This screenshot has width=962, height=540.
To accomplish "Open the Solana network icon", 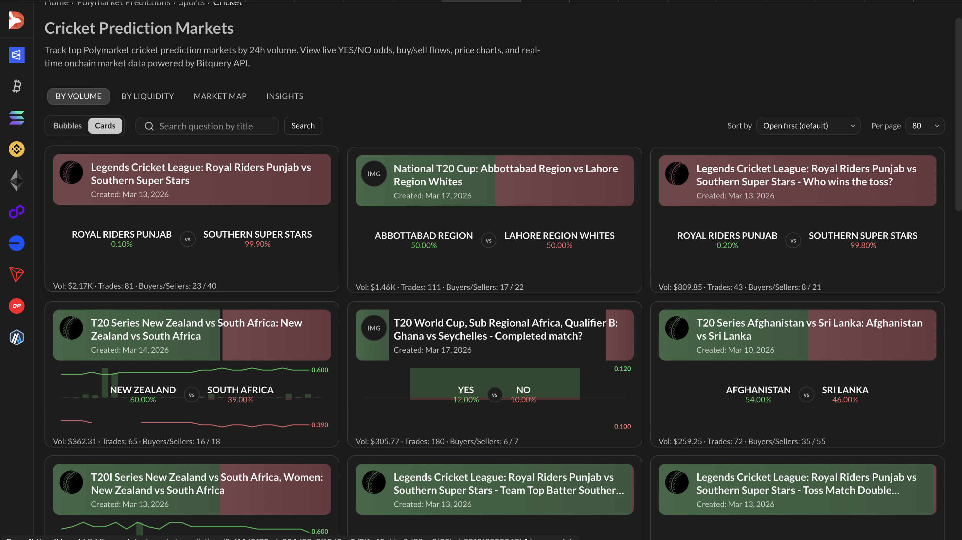I will 16,118.
